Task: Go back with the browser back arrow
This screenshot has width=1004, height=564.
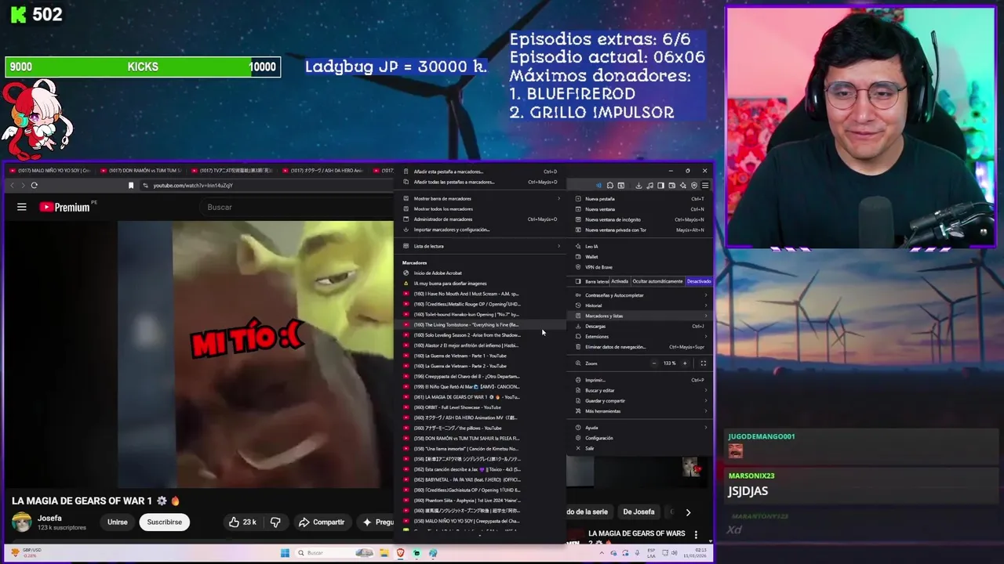Action: [12, 186]
